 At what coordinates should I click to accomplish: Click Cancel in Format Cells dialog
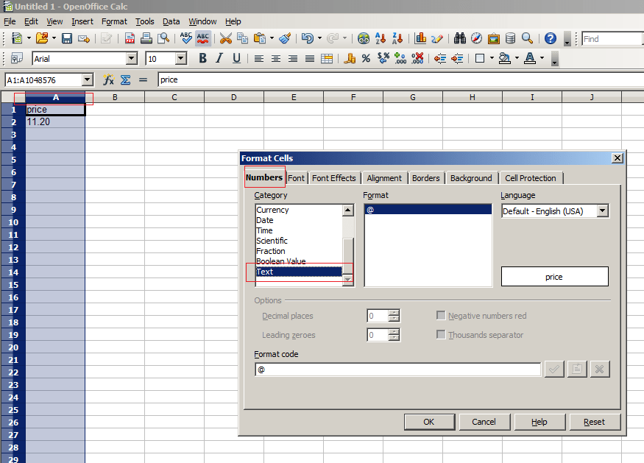pyautogui.click(x=484, y=422)
